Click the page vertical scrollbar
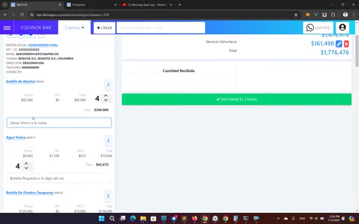359x224 pixels. coord(357,52)
